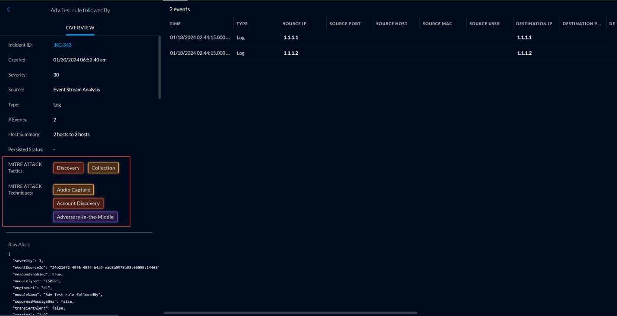617x316 pixels.
Task: Select the tab above the events count
Action: coord(175,2)
